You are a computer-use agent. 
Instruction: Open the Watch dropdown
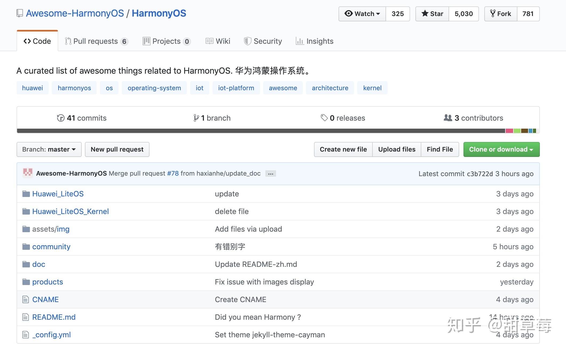click(362, 14)
